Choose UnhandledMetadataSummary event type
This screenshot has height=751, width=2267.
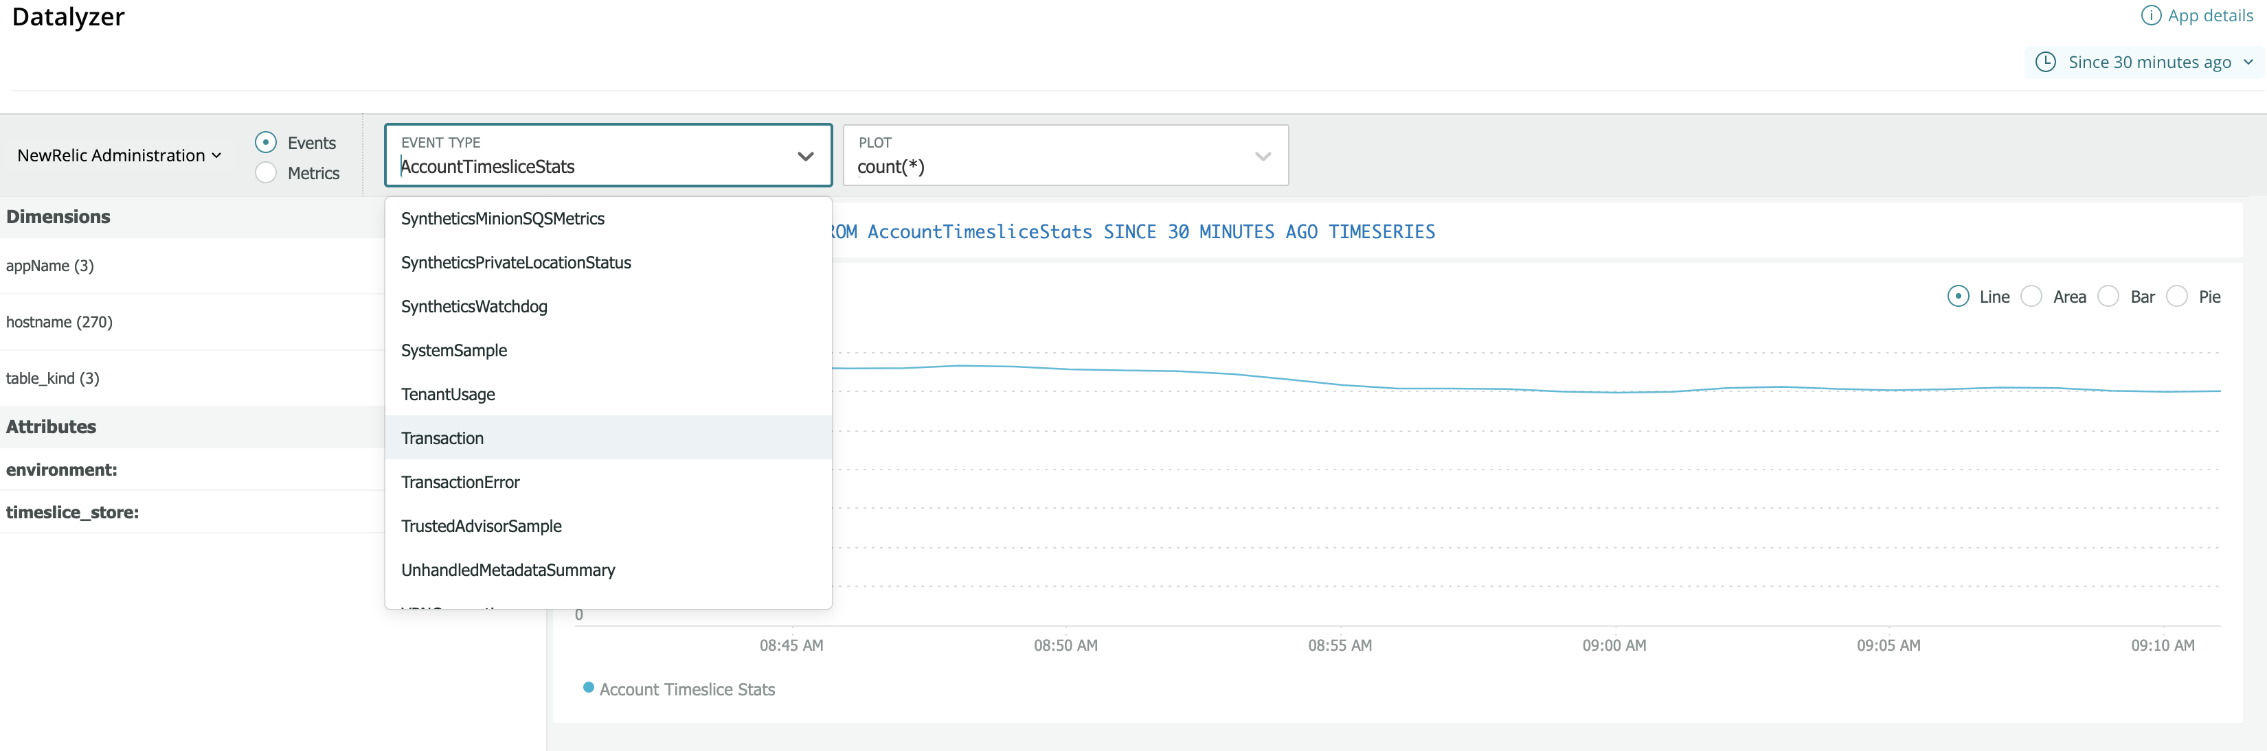click(608, 570)
